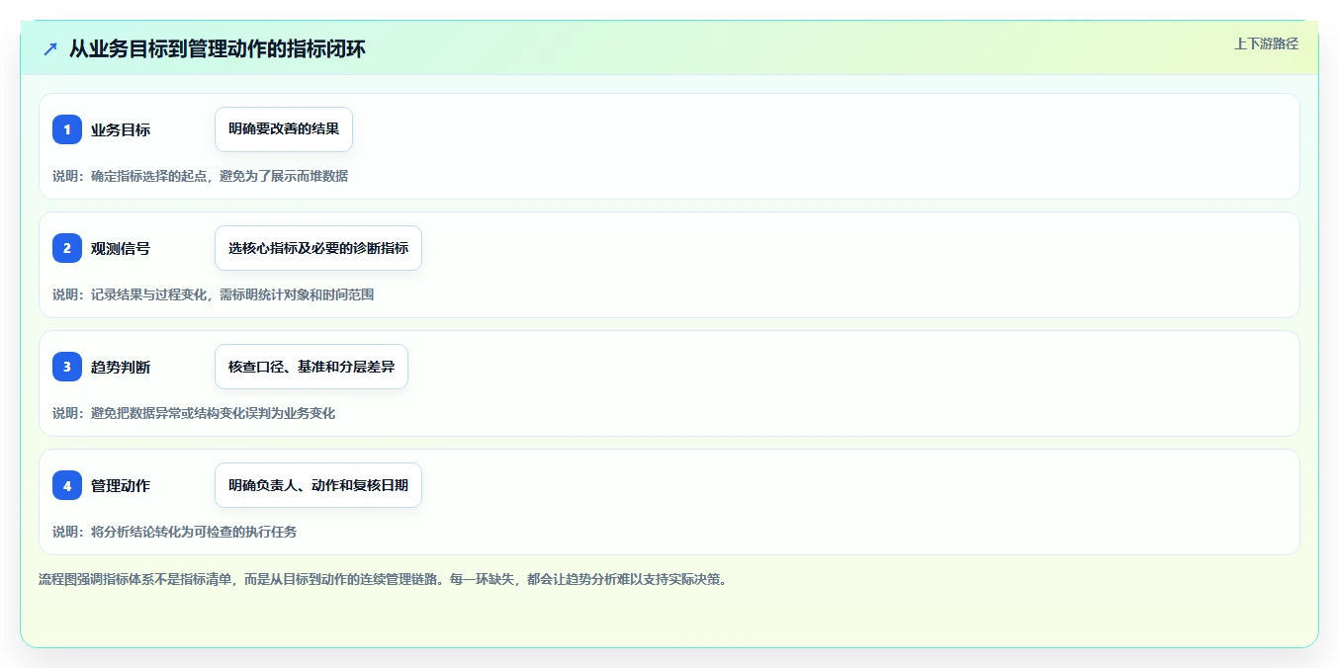Click the 观测信号 step label
This screenshot has height=668, width=1339.
point(121,248)
